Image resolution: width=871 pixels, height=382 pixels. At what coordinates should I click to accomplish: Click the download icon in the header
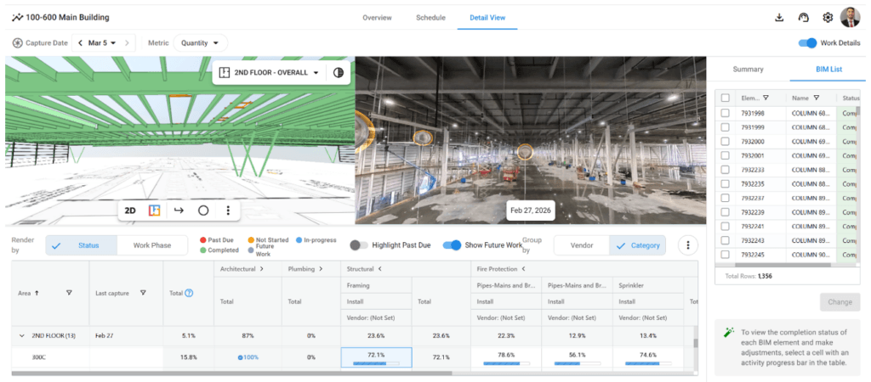779,17
